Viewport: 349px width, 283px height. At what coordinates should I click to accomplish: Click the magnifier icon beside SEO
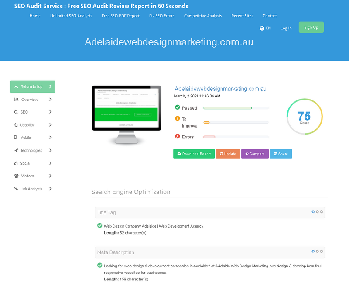(16, 112)
